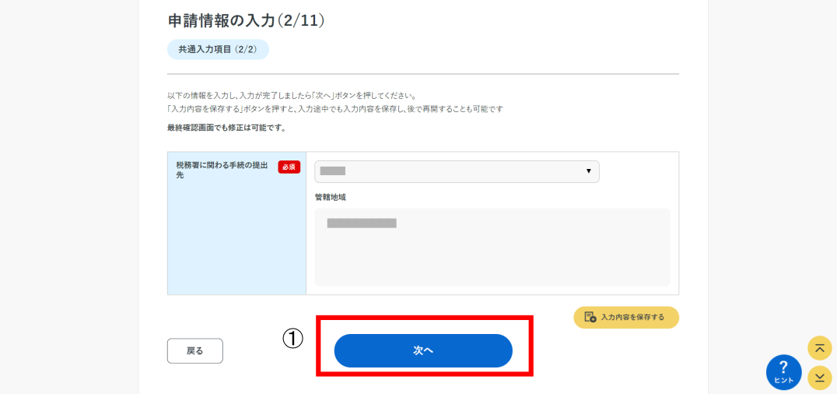Select the 共通入力項目 (2/2) step pill
Screen dimensions: 837x394
pyautogui.click(x=218, y=49)
